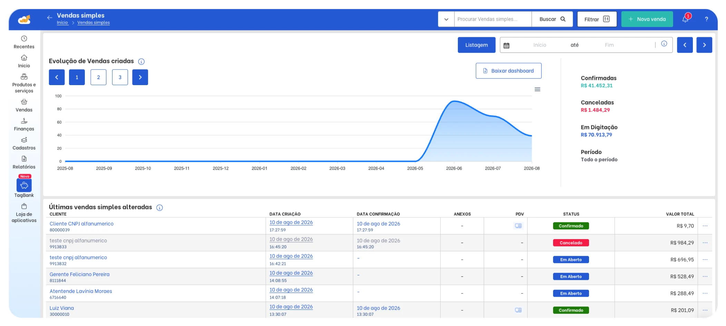Viewport: 726px width, 326px height.
Task: Open Recentes in the sidebar
Action: click(24, 42)
